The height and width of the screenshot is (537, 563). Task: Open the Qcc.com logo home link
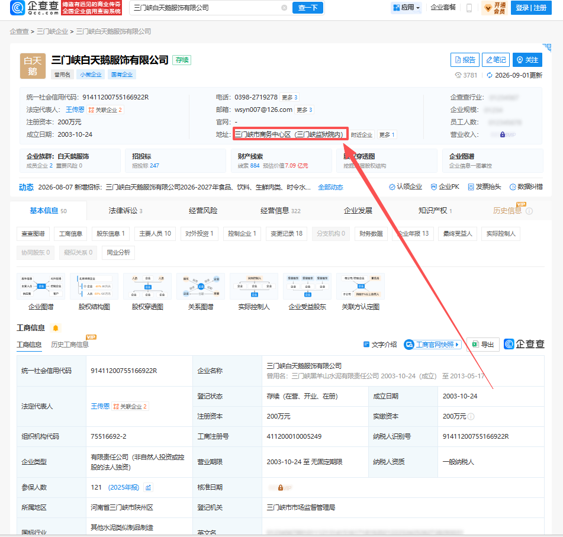click(34, 8)
